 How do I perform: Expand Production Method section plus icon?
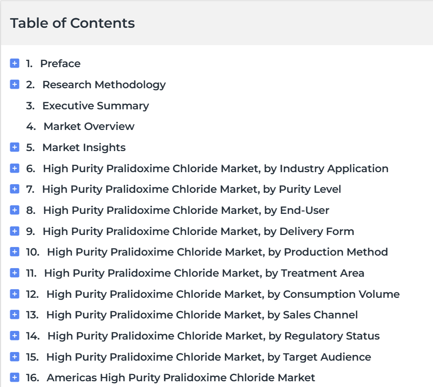14,252
